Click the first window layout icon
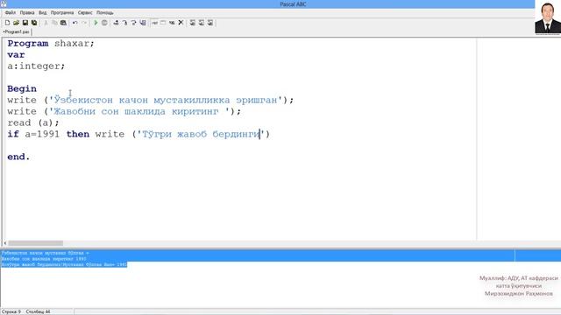 tap(193, 23)
